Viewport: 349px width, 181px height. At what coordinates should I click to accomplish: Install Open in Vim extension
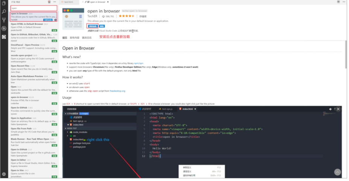(x=54, y=177)
